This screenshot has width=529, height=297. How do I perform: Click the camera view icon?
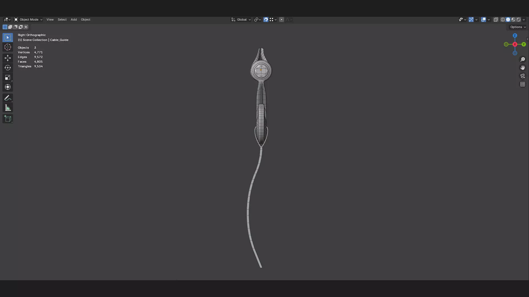tap(523, 76)
